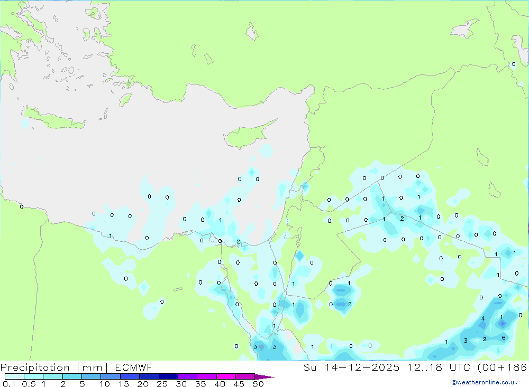This screenshot has height=387, width=529.
Task: Click the Precipitation [mm] ECMWF title
Action: [76, 367]
